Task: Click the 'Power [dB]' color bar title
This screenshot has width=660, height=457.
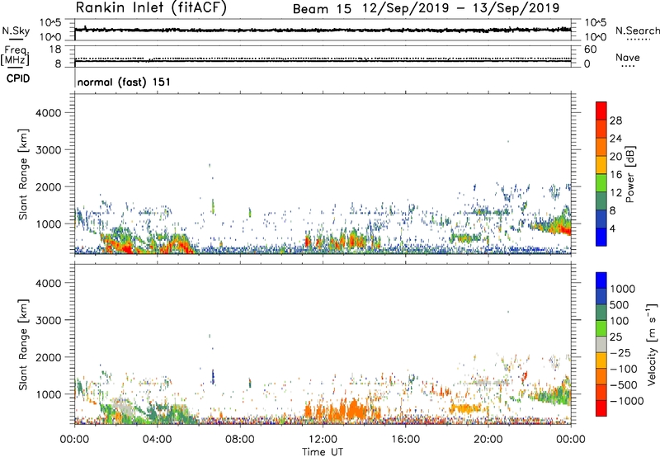Action: click(x=629, y=174)
